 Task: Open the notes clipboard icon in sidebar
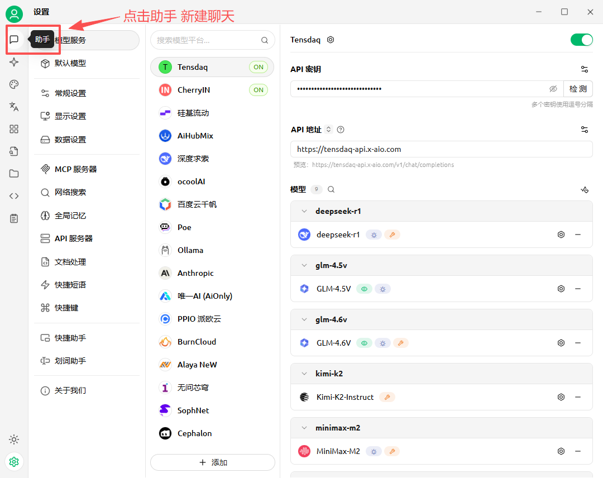(14, 218)
